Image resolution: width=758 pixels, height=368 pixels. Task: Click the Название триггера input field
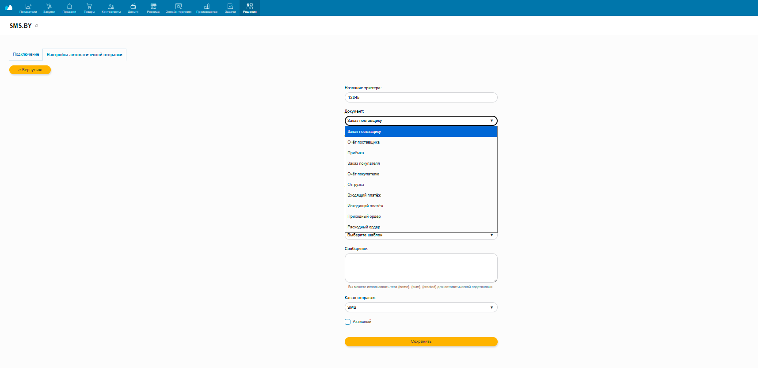[421, 98]
